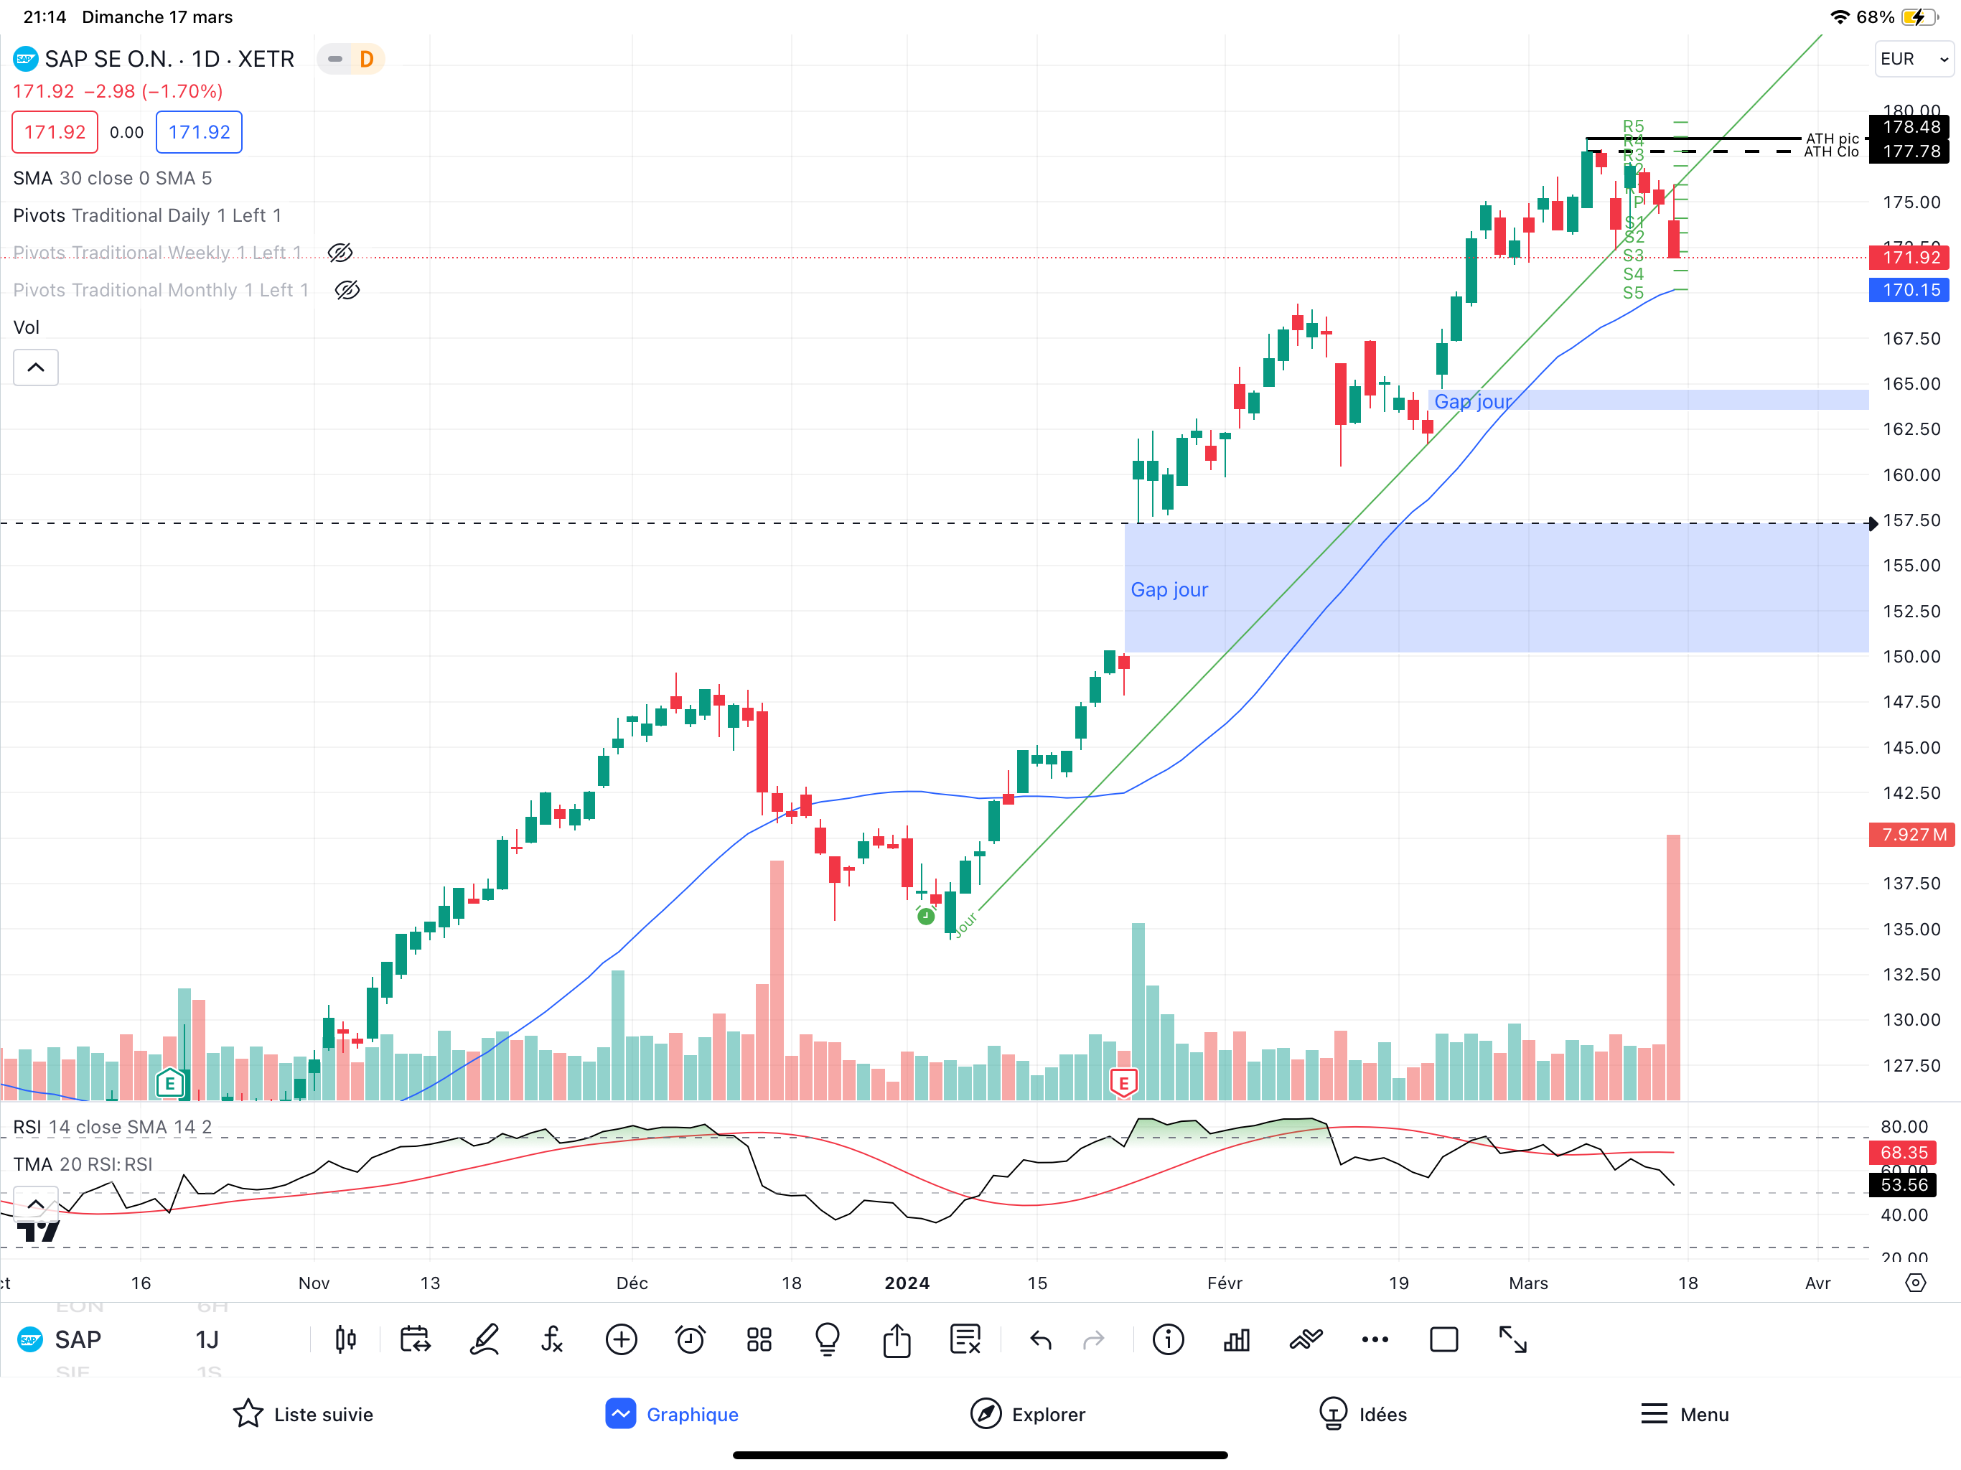Screen dimensions: 1961x1470
Task: Collapse the indicator legend with chevron
Action: coord(35,367)
